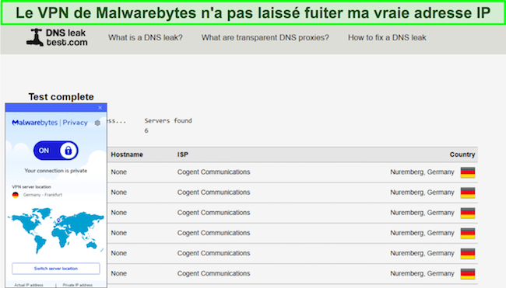Click the location pin on the world map

click(58, 220)
